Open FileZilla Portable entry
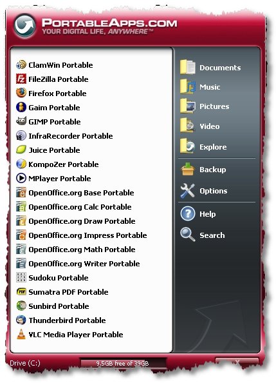Viewport: 276px width, 383px height. (x=59, y=79)
